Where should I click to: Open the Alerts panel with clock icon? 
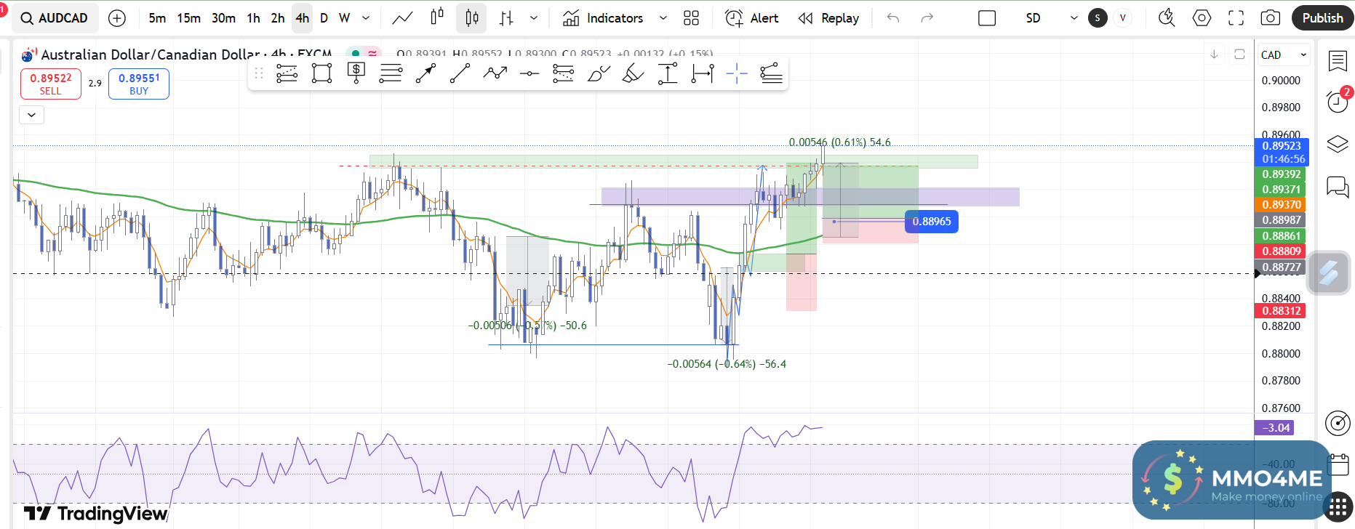[x=1338, y=101]
